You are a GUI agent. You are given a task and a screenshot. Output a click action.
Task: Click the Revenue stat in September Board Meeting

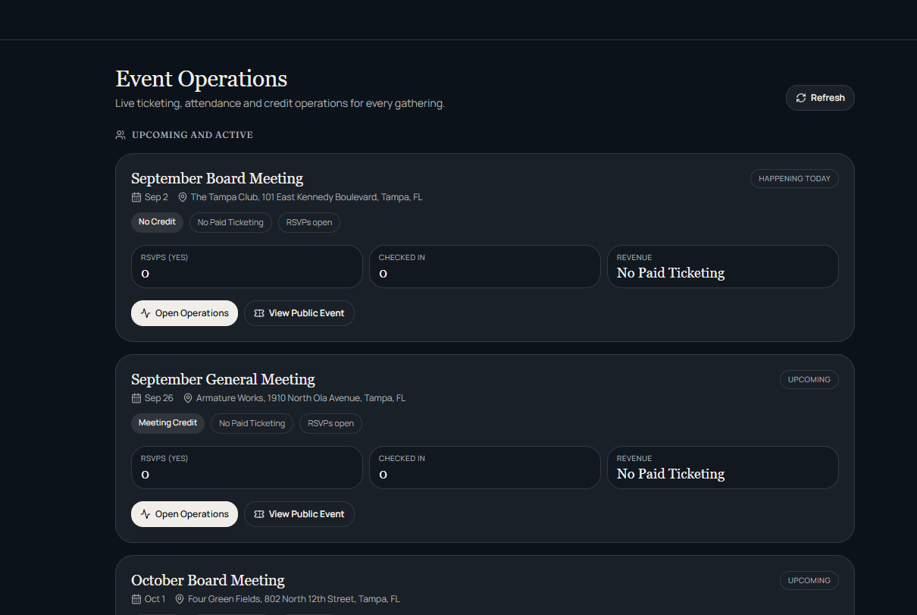(x=723, y=266)
